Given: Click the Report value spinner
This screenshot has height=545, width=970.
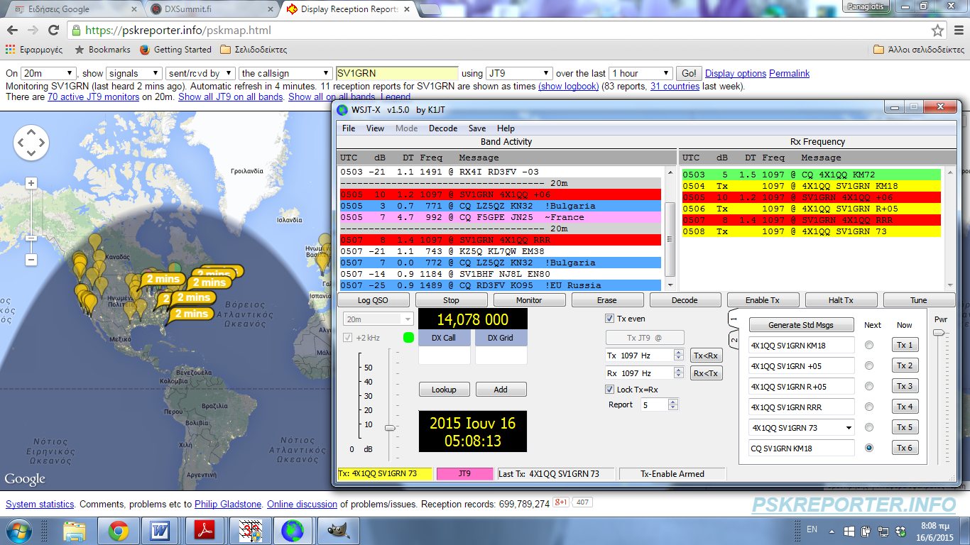Looking at the screenshot, I should click(673, 404).
